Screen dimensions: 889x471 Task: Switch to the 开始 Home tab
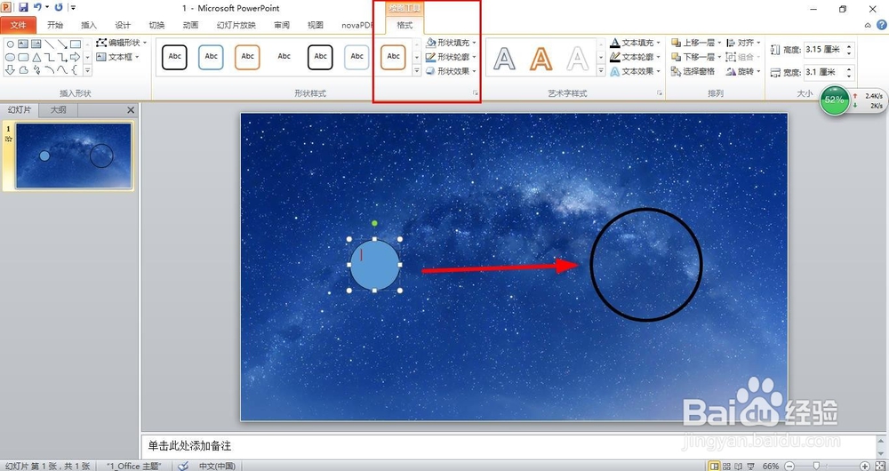tap(55, 25)
